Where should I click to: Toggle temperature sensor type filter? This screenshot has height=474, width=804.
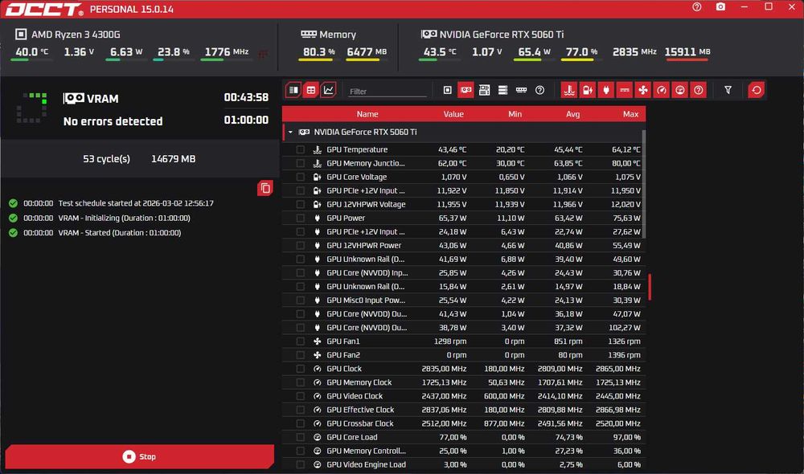click(569, 90)
